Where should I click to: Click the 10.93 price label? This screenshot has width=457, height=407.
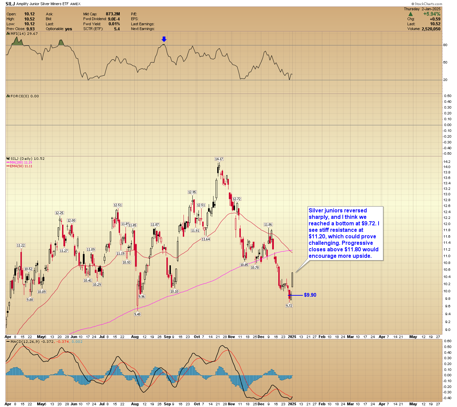(x=127, y=263)
